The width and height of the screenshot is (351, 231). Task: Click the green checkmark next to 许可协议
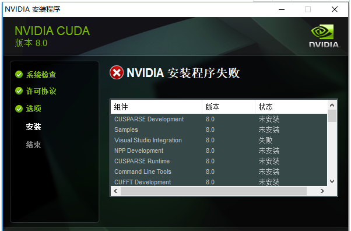coord(19,91)
